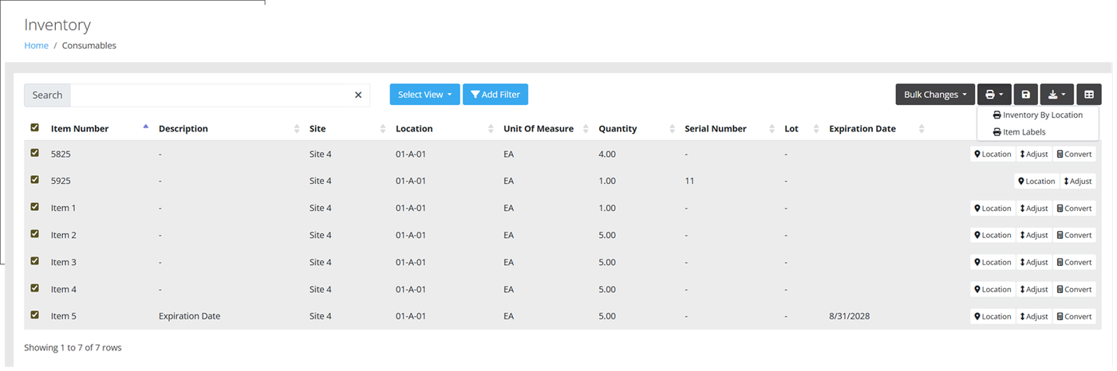Click Location button for Item 1
Screen dimensions: 1117x371
click(993, 209)
